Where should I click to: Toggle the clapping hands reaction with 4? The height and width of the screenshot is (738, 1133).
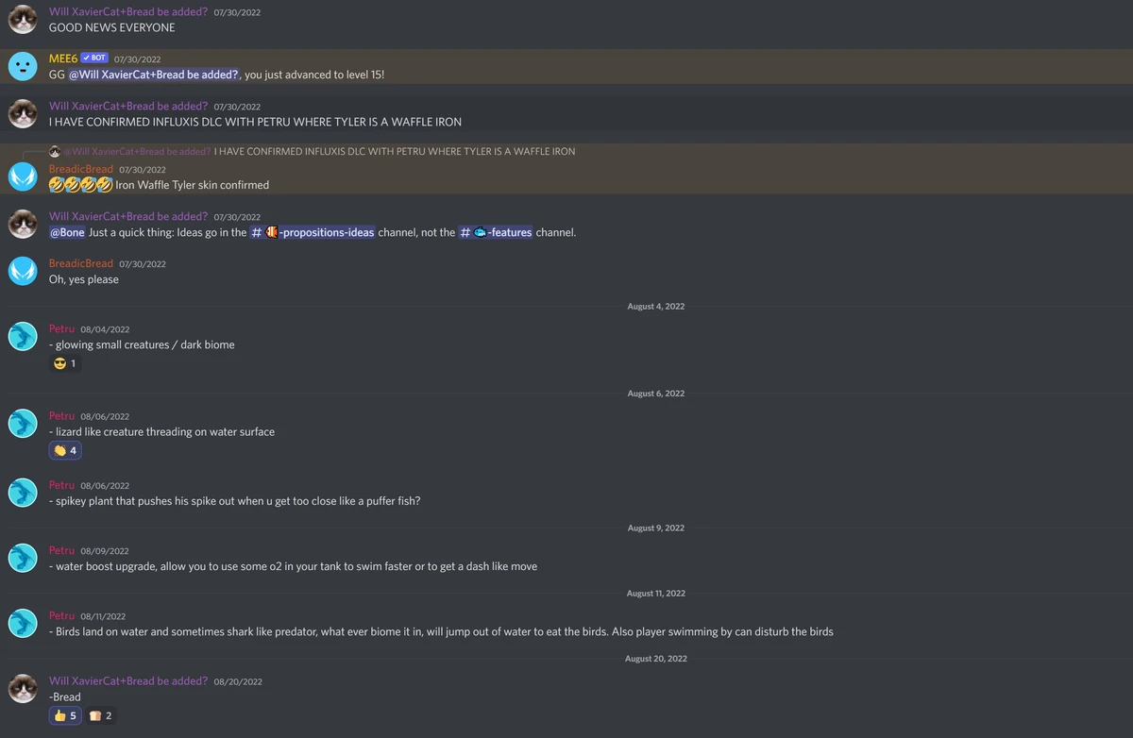65,450
